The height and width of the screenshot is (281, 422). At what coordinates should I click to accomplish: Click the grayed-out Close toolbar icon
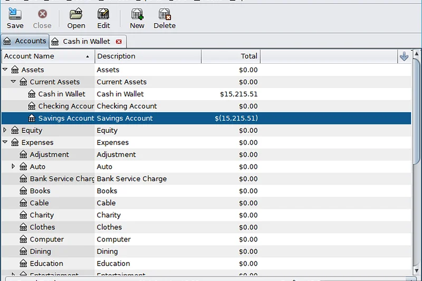[x=42, y=14]
